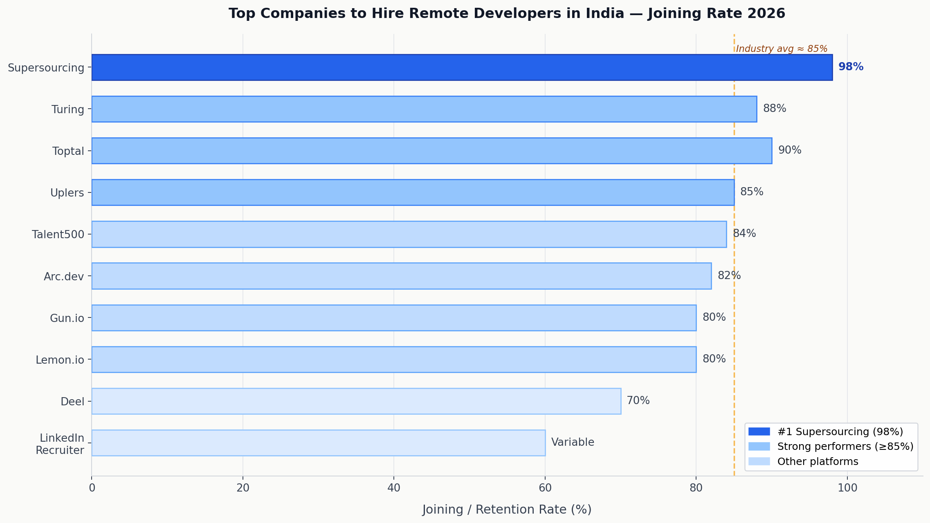Viewport: 930px width, 523px height.
Task: Click the Lemon.io bar
Action: pos(394,360)
